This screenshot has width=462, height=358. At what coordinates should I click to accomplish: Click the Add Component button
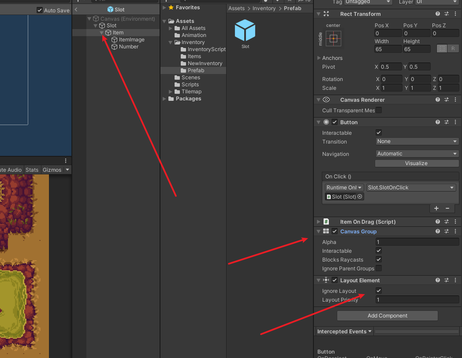pyautogui.click(x=387, y=316)
